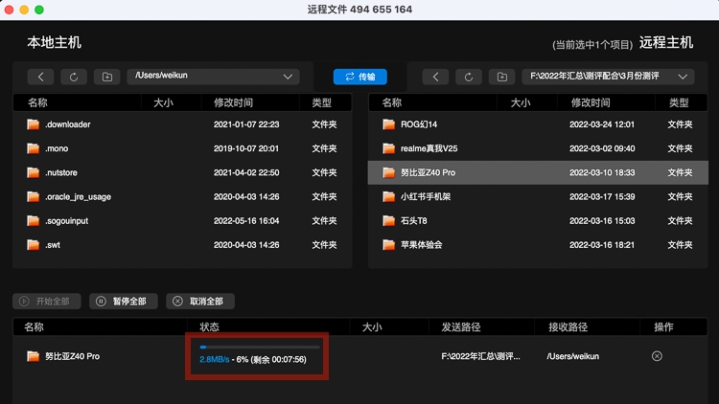Click transfer progress bar for 努比亚Z40 Pro
Screen dimensions: 719x404
[x=260, y=348]
